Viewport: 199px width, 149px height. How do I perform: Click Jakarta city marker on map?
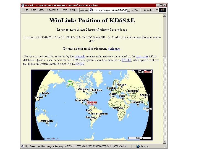pos(147,111)
